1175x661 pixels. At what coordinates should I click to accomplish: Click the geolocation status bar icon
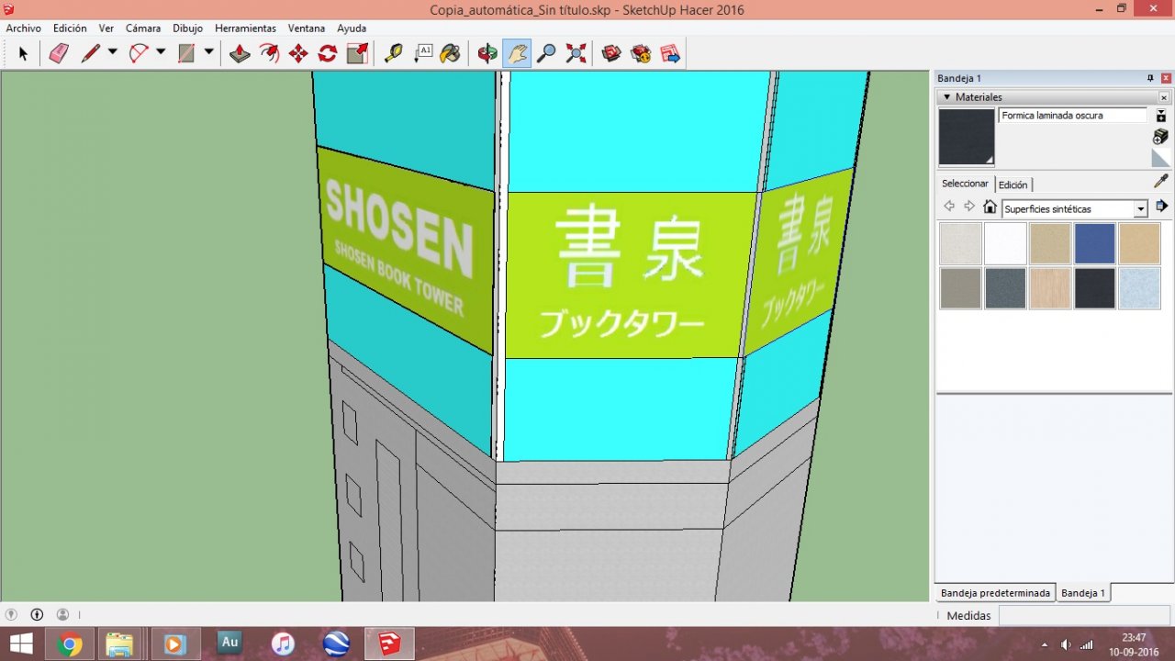pyautogui.click(x=11, y=615)
